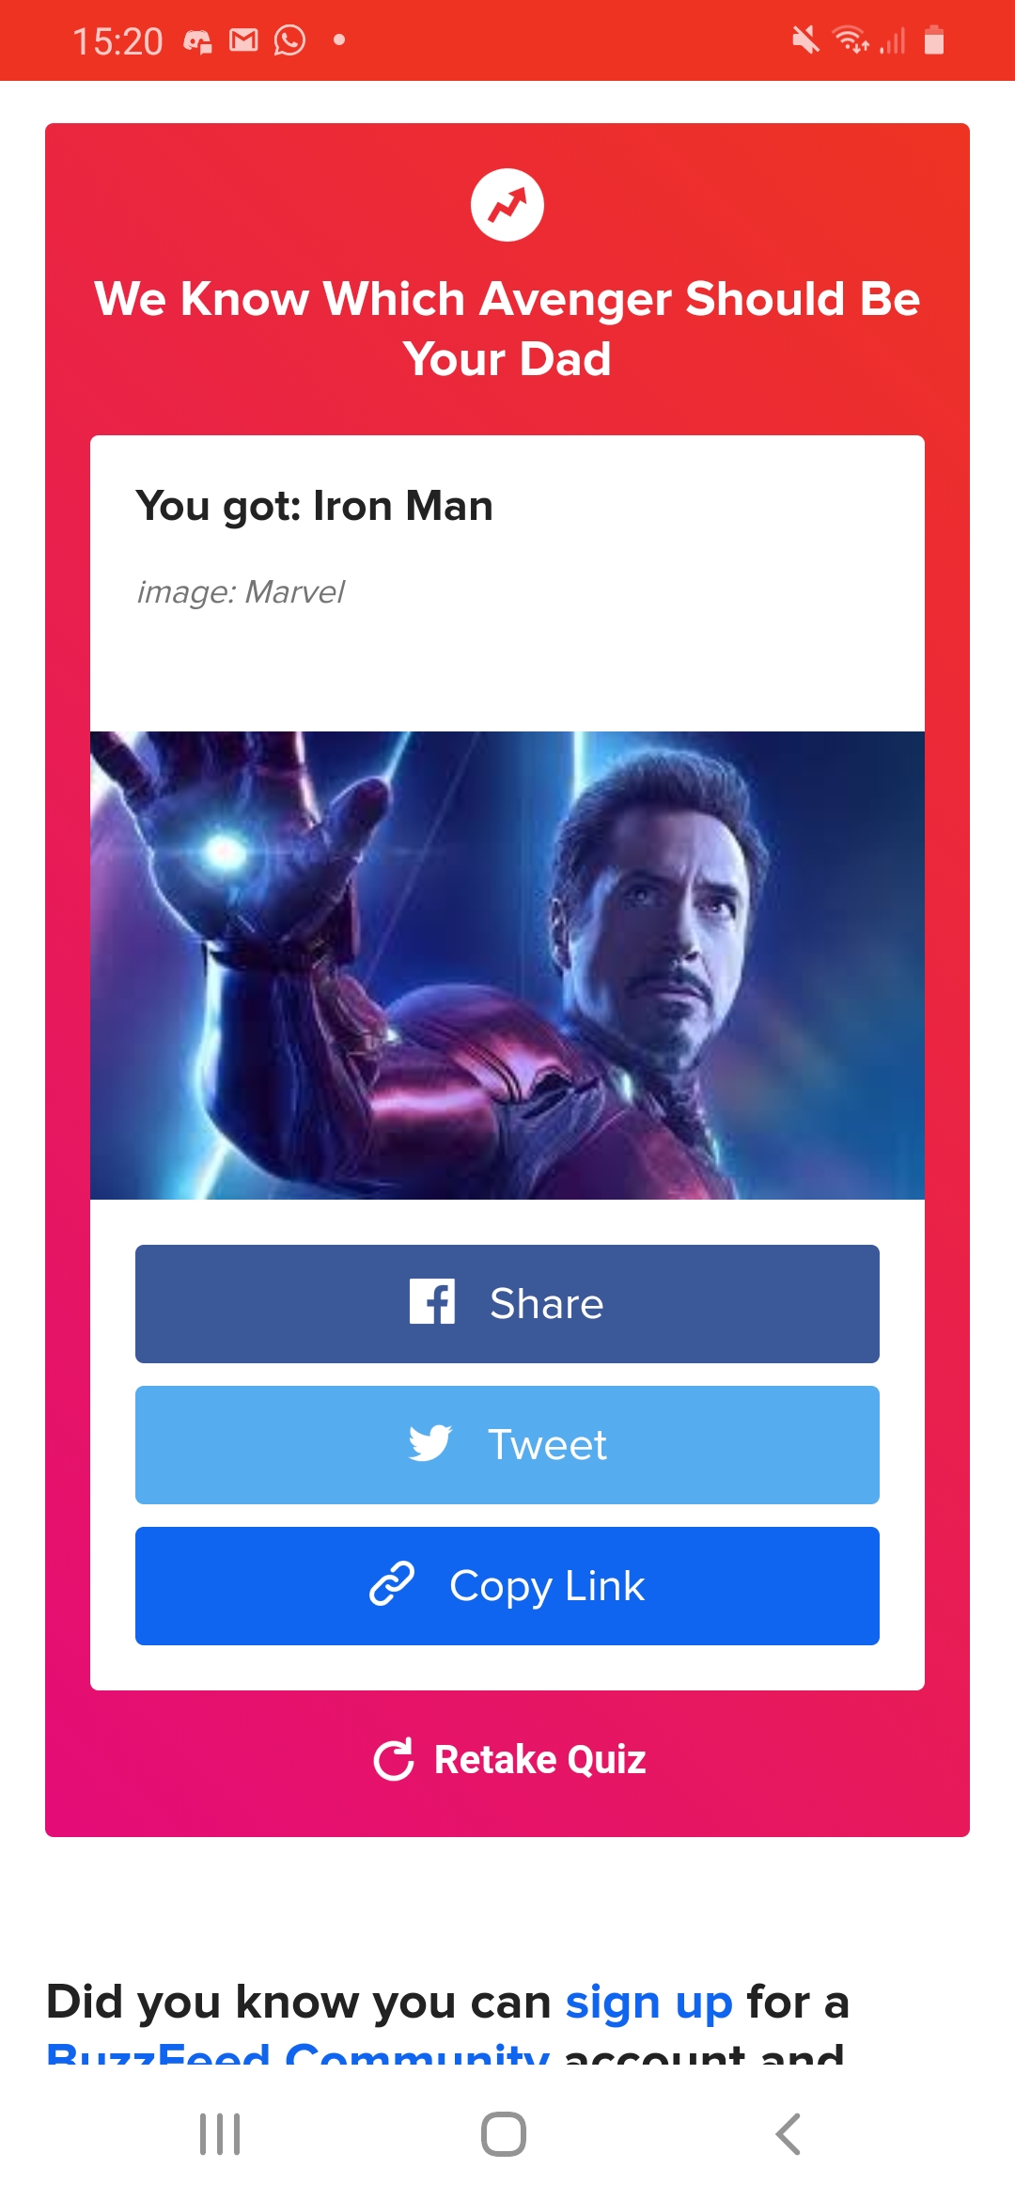This screenshot has height=2200, width=1015.
Task: Tap the Iron Man result image
Action: pos(507,966)
